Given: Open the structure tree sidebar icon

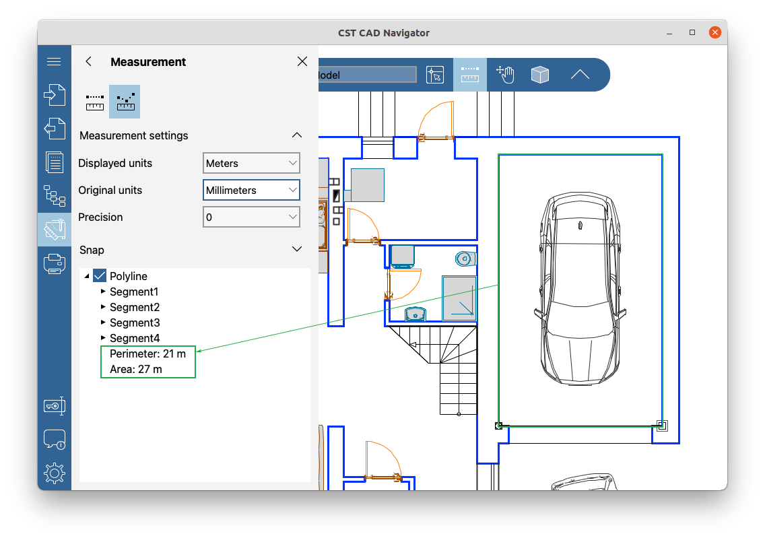Looking at the screenshot, I should pos(54,196).
